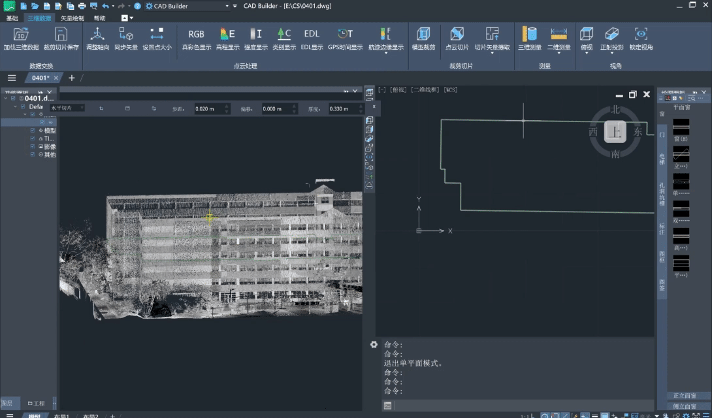Enable EDL显示 rendering
Viewport: 712px width, 418px height.
[x=312, y=35]
